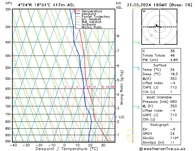
Task: Click the StmDir value 119°
Action: [x=174, y=138]
